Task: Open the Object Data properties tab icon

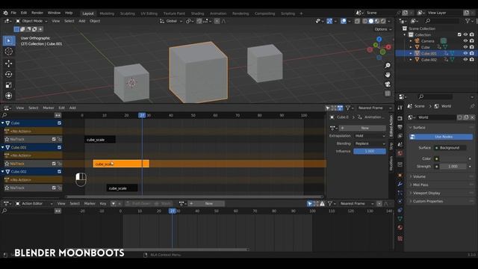Action: click(x=400, y=219)
